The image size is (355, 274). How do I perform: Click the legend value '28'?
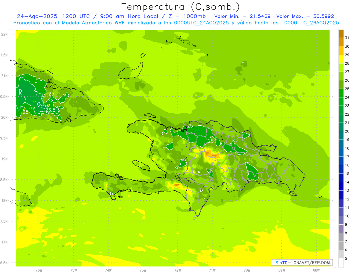(347, 63)
